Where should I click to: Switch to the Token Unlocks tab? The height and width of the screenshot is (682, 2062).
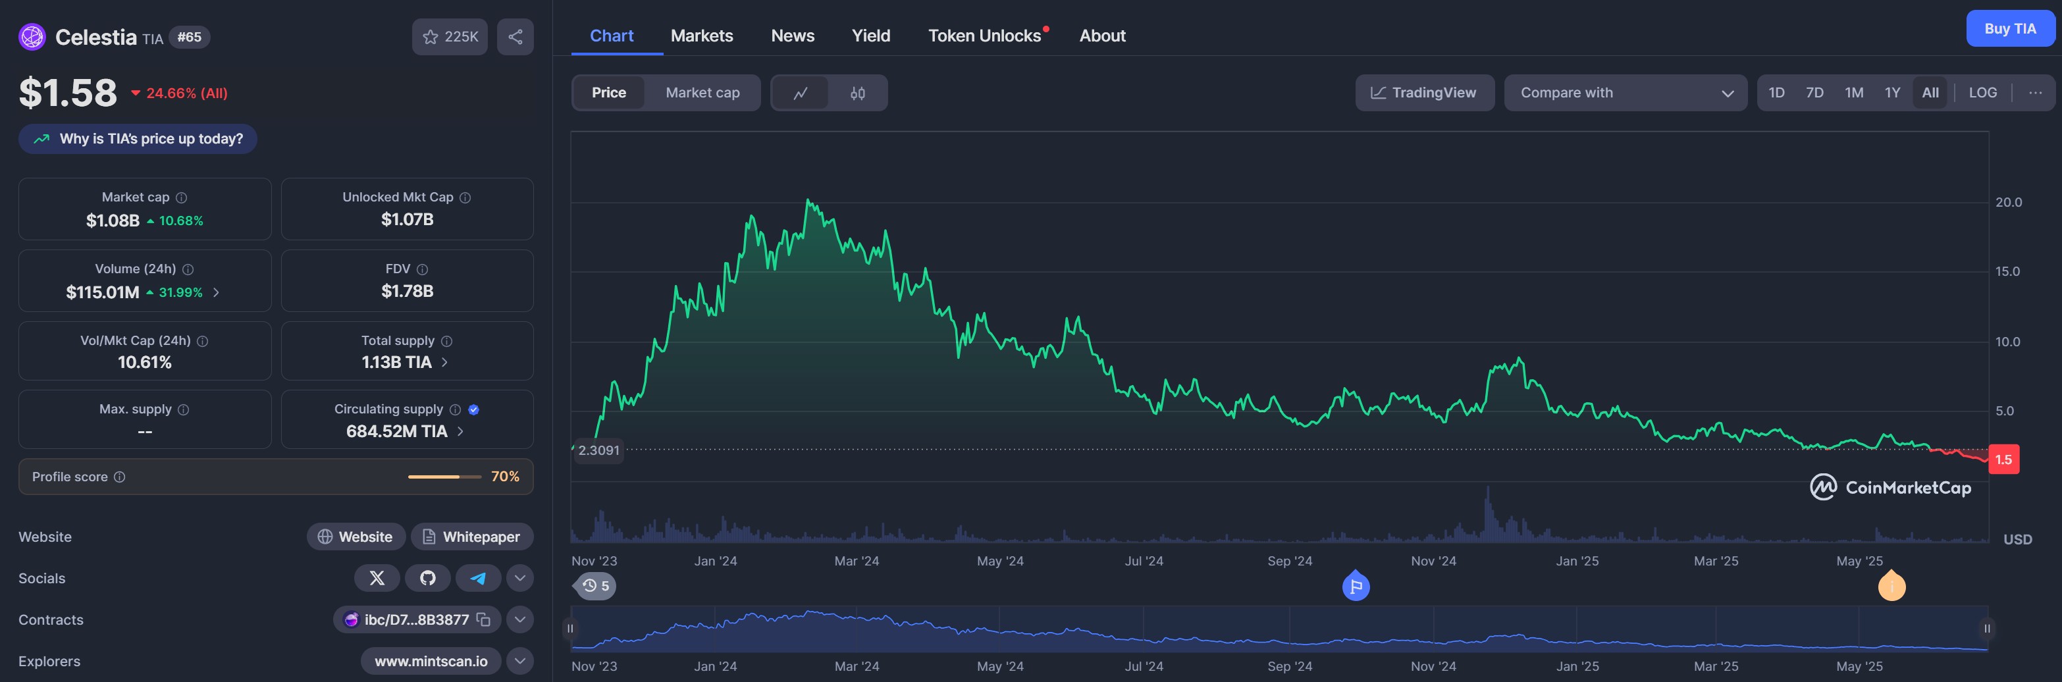984,36
